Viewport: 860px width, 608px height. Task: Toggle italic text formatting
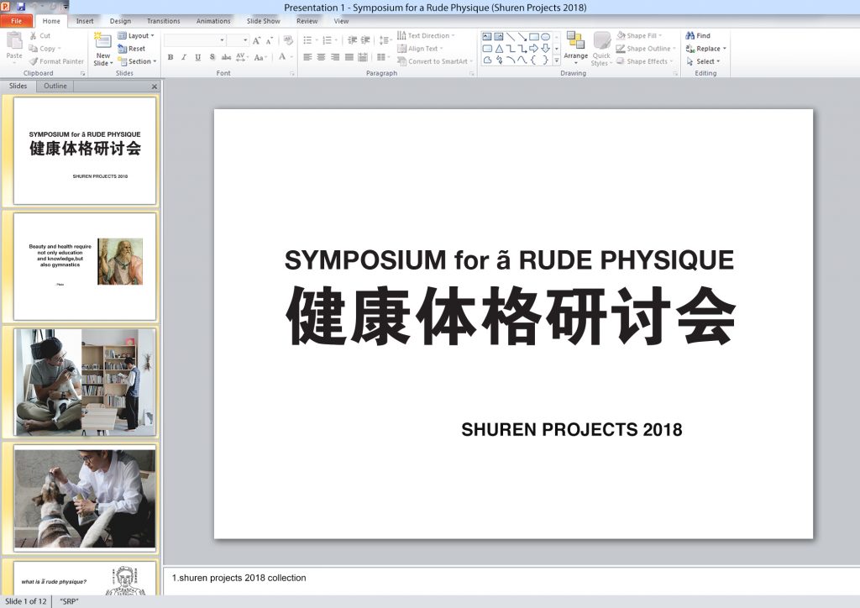[184, 57]
